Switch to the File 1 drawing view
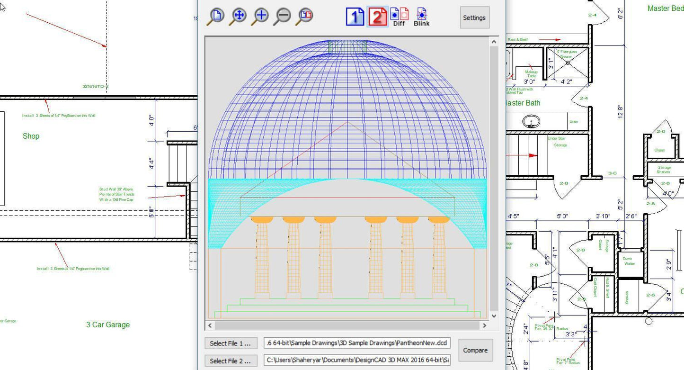Screen dimensions: 684x370 click(x=355, y=17)
